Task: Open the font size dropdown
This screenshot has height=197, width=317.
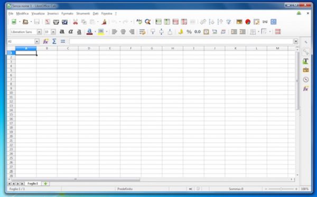Action: [x=53, y=32]
